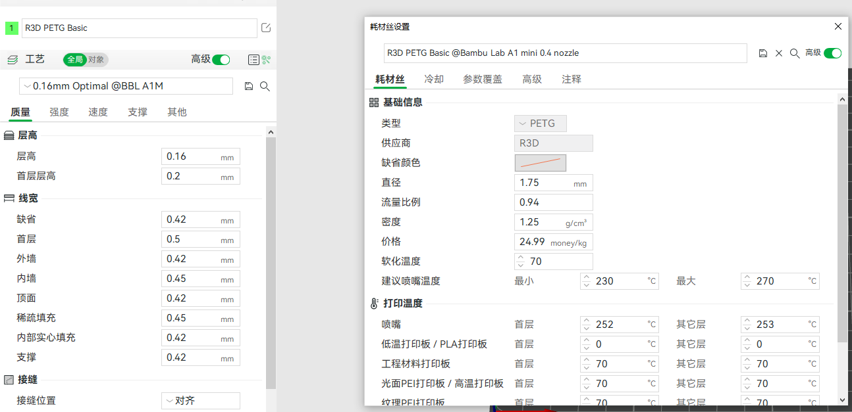Screen dimensions: 852x412
Task: Click the 线宽 section icon
Action: (9, 198)
